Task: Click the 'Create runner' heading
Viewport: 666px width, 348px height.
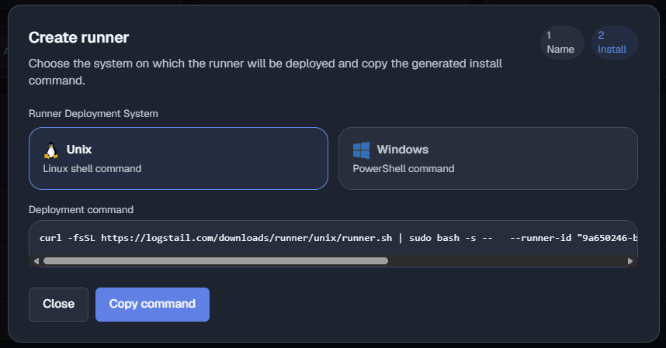Action: click(78, 38)
